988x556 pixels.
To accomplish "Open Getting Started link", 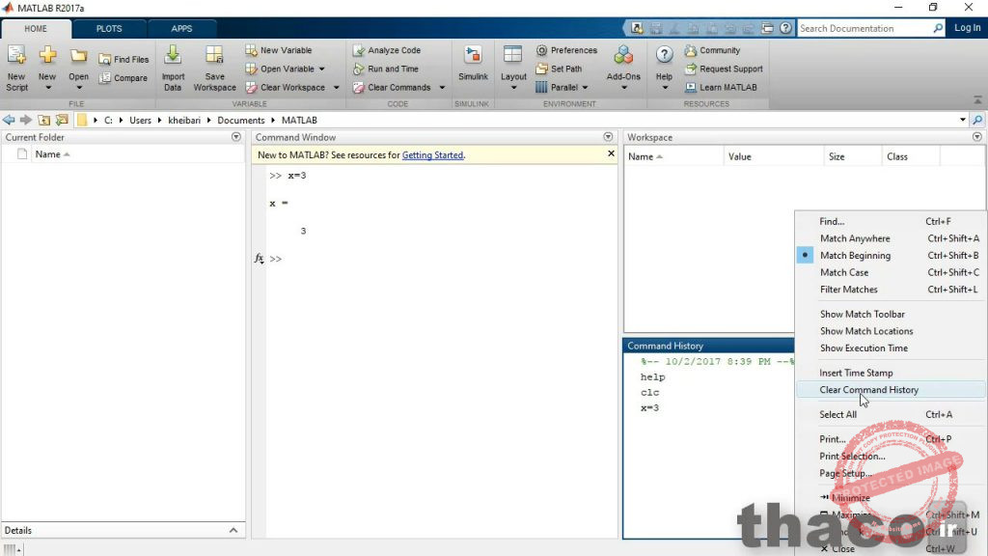I will pos(432,155).
